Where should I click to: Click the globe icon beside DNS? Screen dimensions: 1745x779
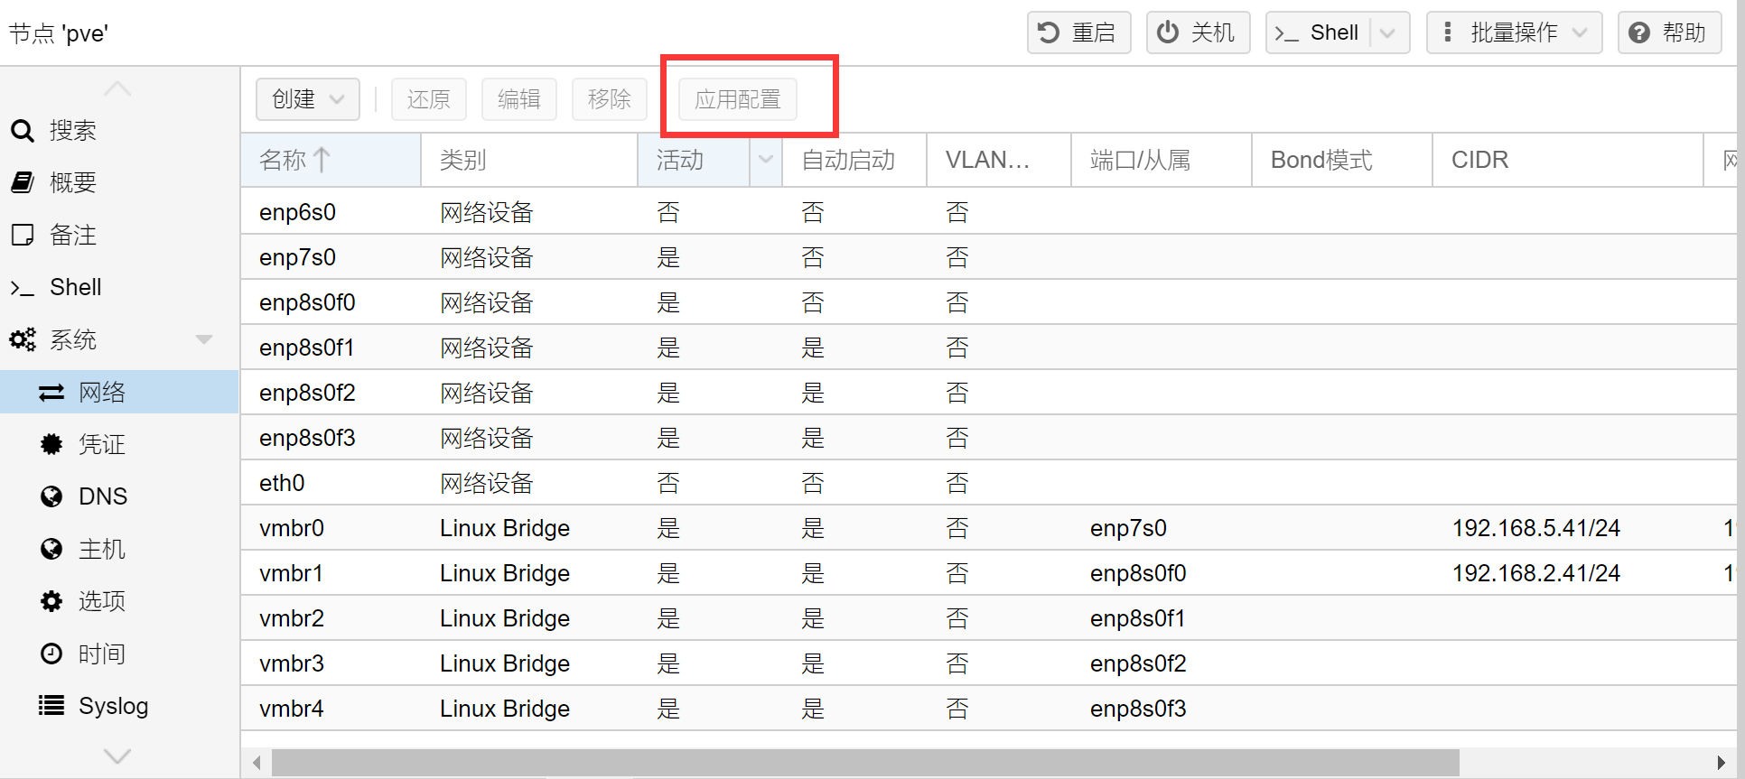coord(51,496)
